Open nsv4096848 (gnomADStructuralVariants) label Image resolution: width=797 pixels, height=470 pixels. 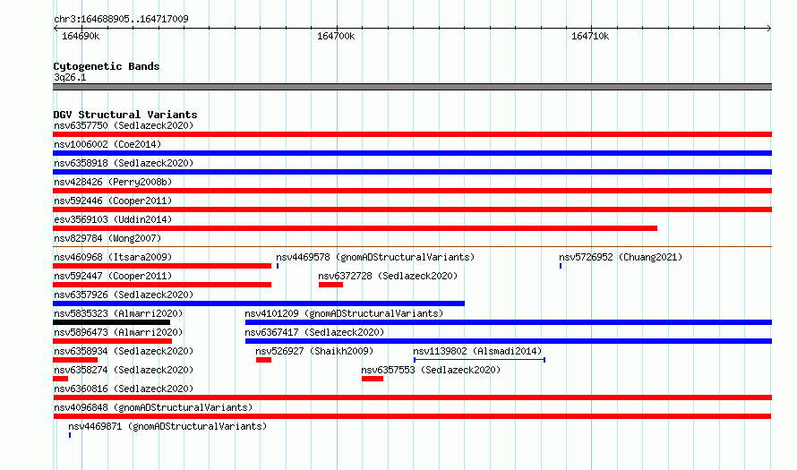(x=153, y=407)
